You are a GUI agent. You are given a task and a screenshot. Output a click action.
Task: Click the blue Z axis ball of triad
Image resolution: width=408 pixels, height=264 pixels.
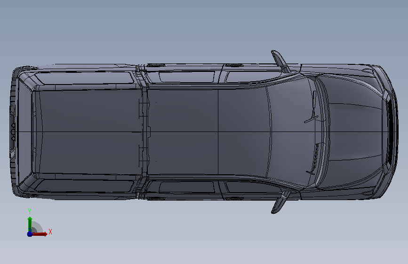(30, 234)
